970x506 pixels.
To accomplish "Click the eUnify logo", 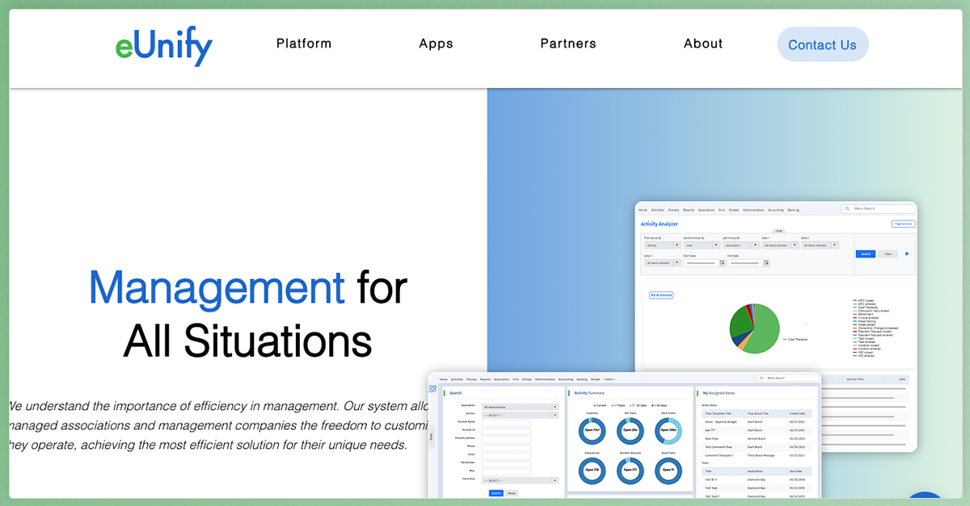I will 164,46.
